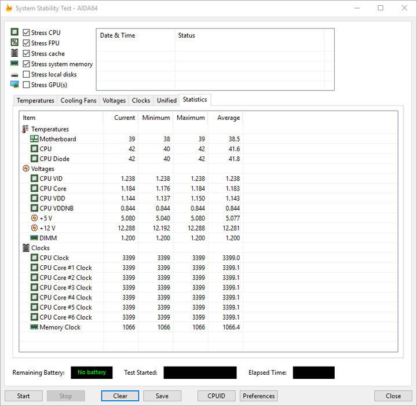Click the Date & Time log column header
Viewport: 417px width, 406px height.
click(x=136, y=35)
